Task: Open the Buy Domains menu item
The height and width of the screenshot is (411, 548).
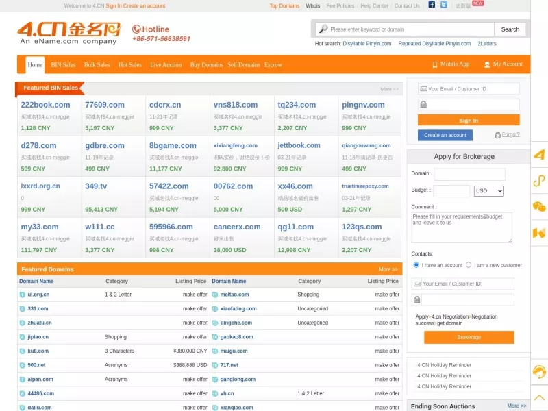Action: 207,64
